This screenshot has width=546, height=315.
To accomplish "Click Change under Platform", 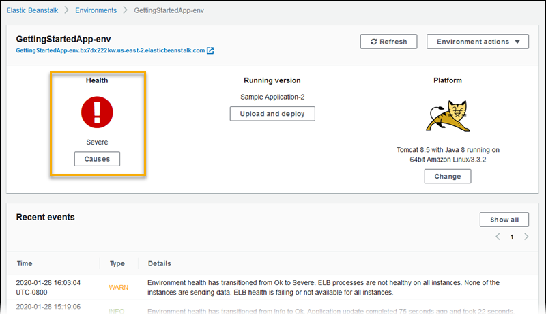I will coord(447,176).
